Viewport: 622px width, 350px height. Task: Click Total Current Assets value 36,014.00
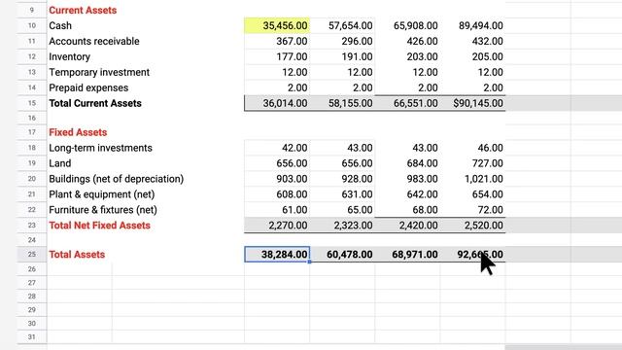pyautogui.click(x=285, y=103)
